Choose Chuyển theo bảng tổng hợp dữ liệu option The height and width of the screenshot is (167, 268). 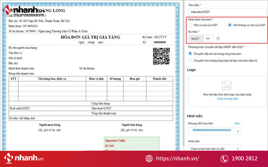pyautogui.click(x=190, y=60)
